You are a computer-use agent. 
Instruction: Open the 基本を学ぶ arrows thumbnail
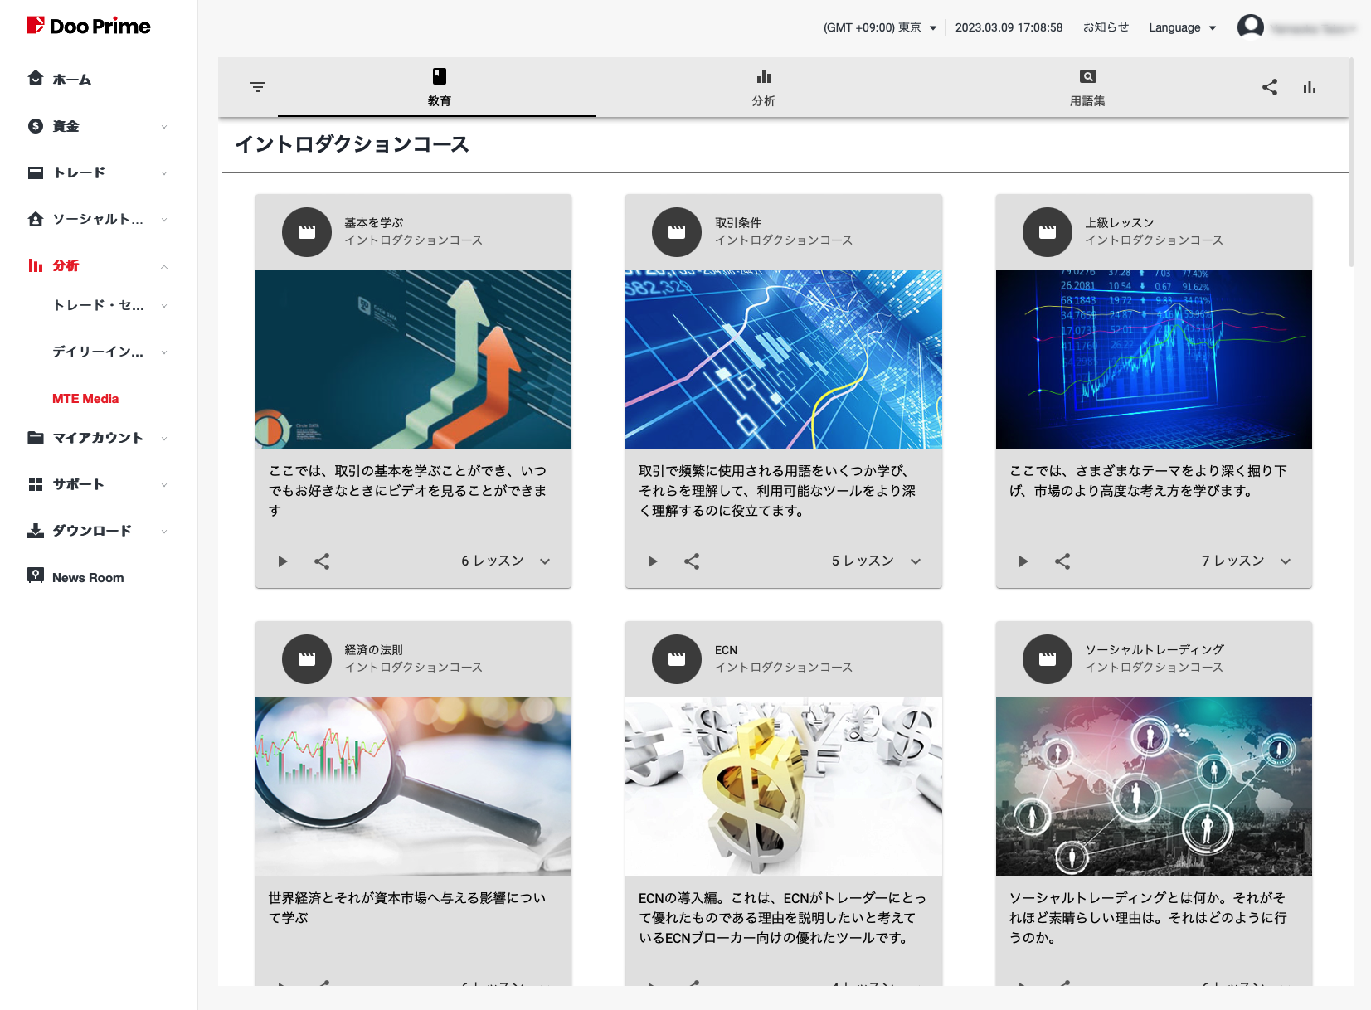(413, 359)
